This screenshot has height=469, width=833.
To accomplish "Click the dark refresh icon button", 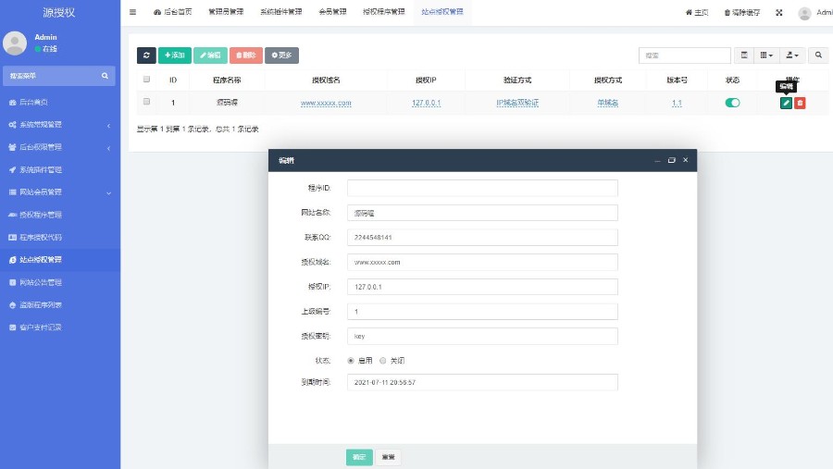I will point(146,56).
